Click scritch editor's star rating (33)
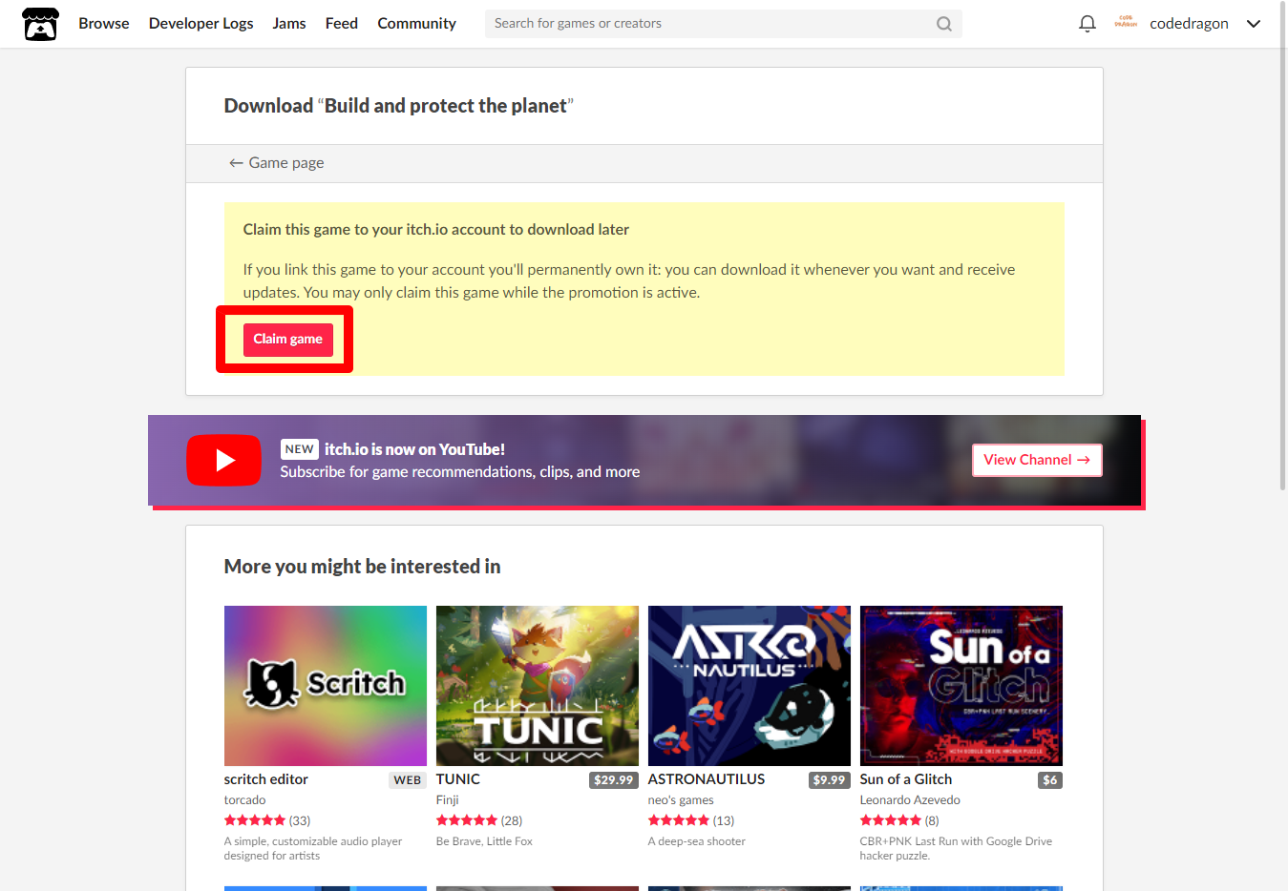 click(x=267, y=820)
